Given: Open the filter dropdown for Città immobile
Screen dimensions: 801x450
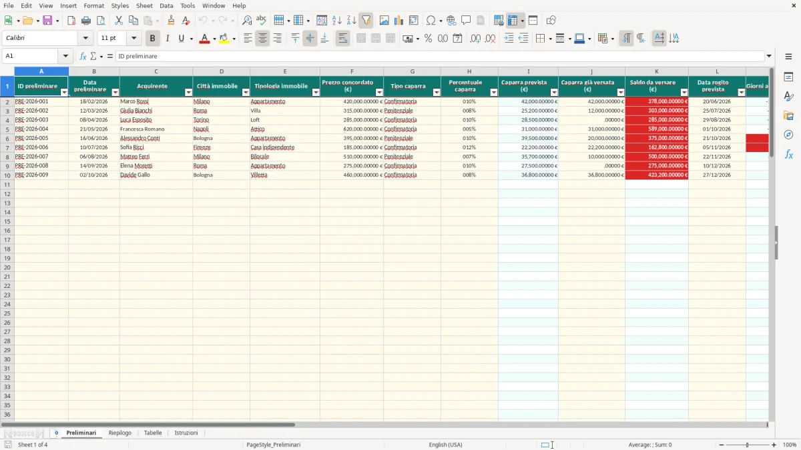Looking at the screenshot, I should pyautogui.click(x=246, y=93).
